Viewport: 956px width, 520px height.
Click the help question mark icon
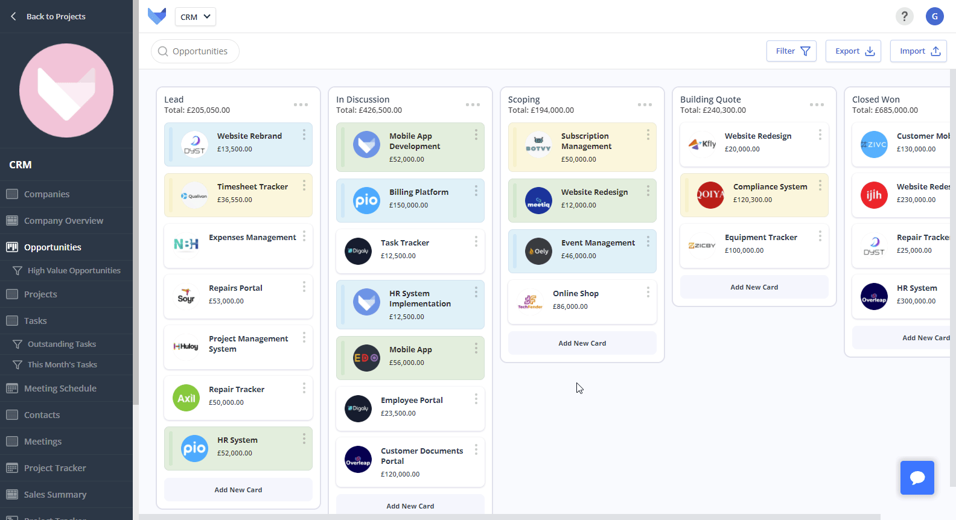click(904, 16)
